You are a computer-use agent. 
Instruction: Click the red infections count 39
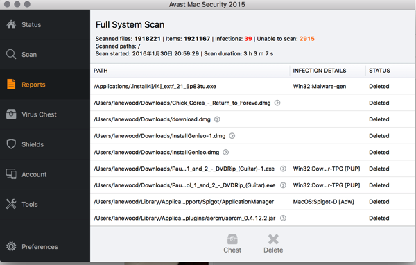click(x=248, y=39)
